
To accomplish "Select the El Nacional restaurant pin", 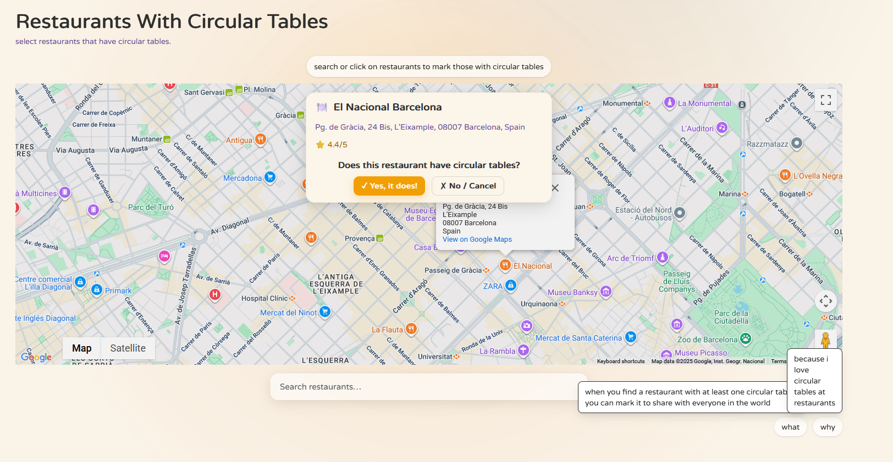I will (505, 265).
